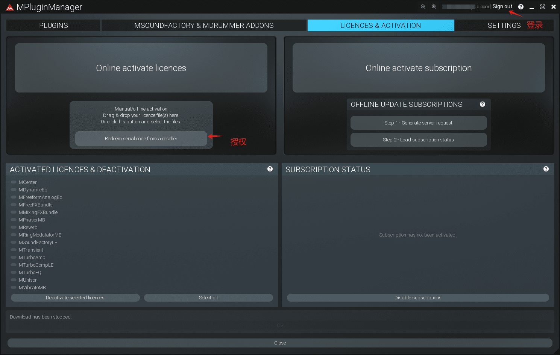The width and height of the screenshot is (560, 355).
Task: Toggle the fullscreen icon in the title bar
Action: [x=543, y=7]
